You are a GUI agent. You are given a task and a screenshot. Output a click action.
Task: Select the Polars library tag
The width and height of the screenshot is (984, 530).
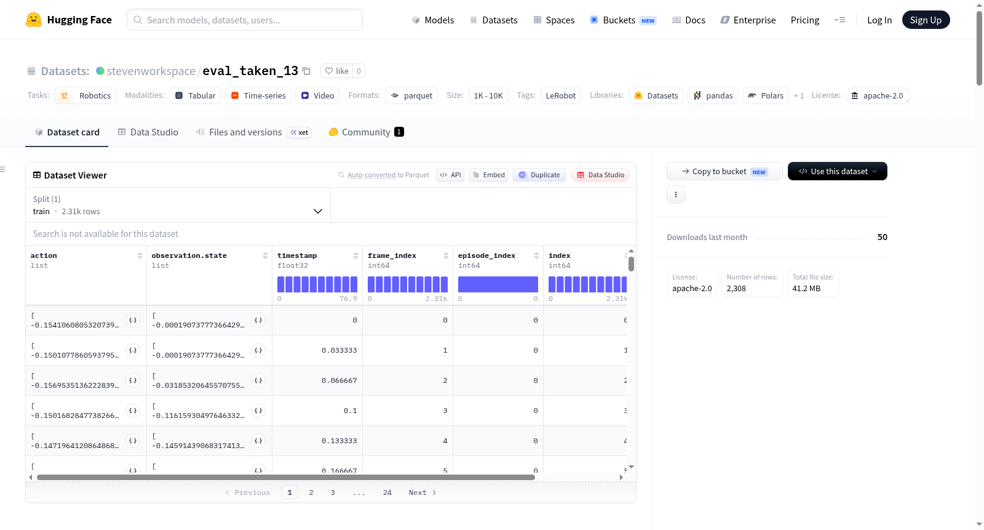766,95
